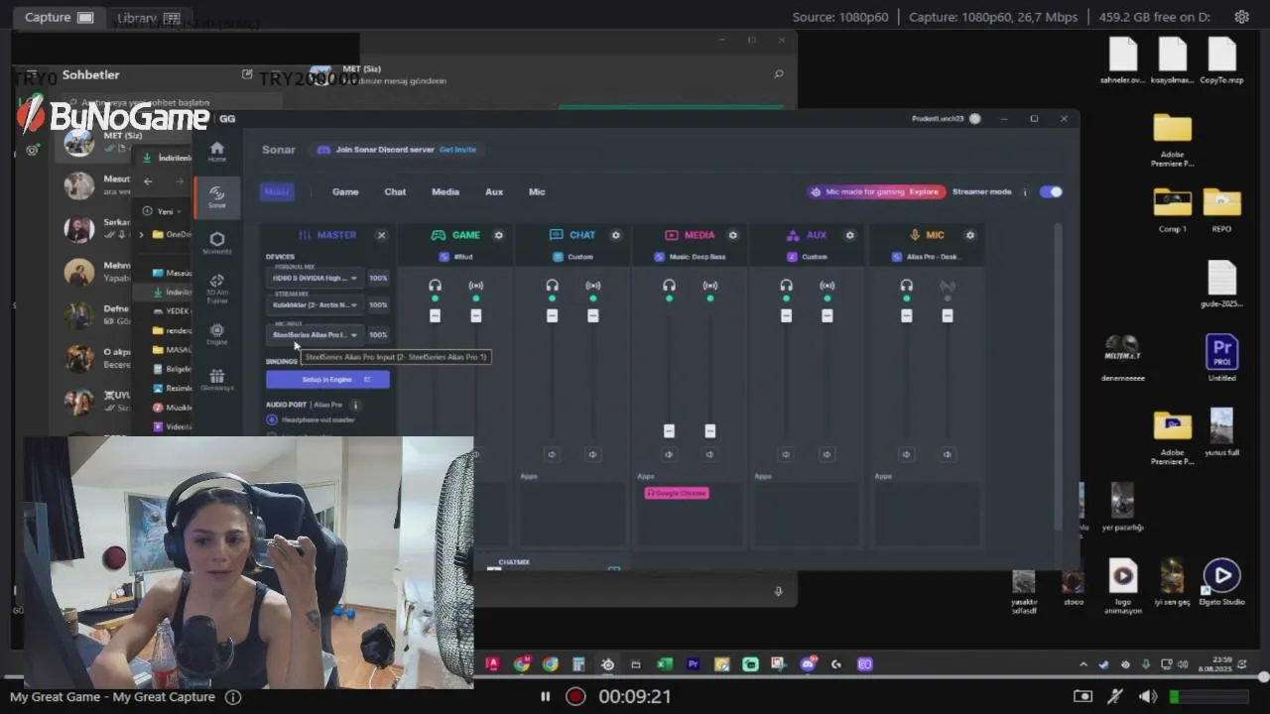Switch to the Game tab
The image size is (1270, 714).
pos(345,192)
